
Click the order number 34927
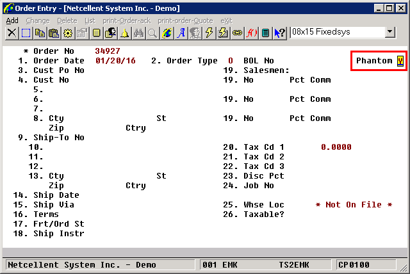(x=108, y=51)
